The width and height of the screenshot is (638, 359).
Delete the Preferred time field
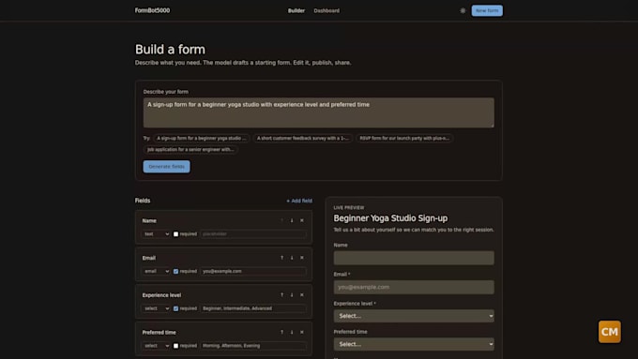click(302, 332)
